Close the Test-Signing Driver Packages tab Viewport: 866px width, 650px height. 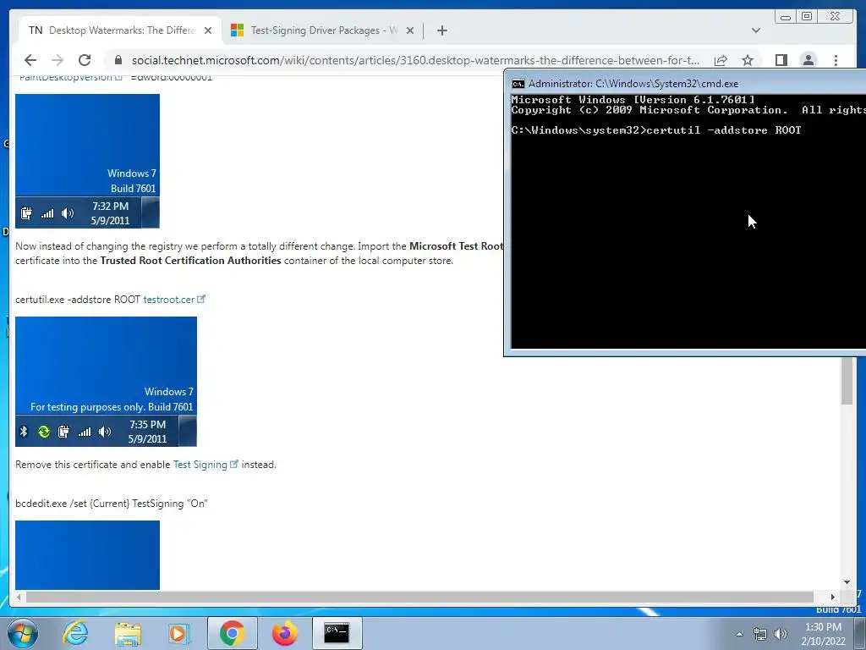point(410,30)
